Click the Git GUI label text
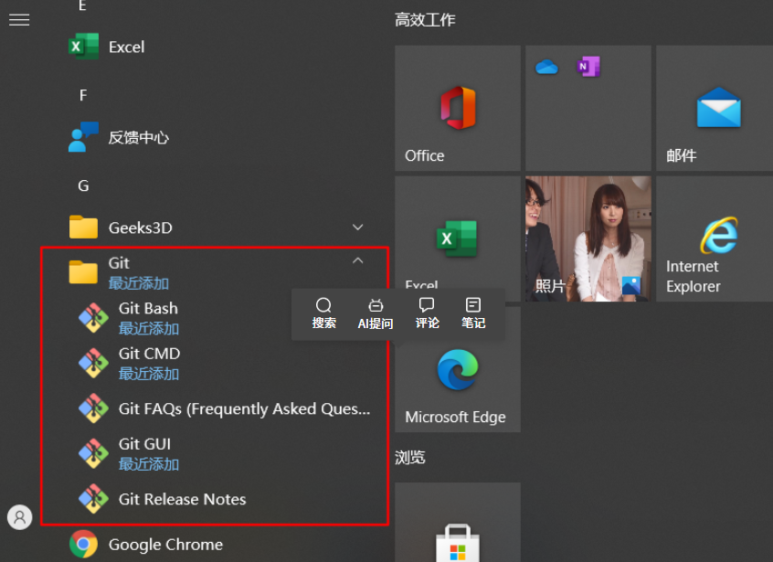Viewport: 773px width, 562px height. coord(144,444)
